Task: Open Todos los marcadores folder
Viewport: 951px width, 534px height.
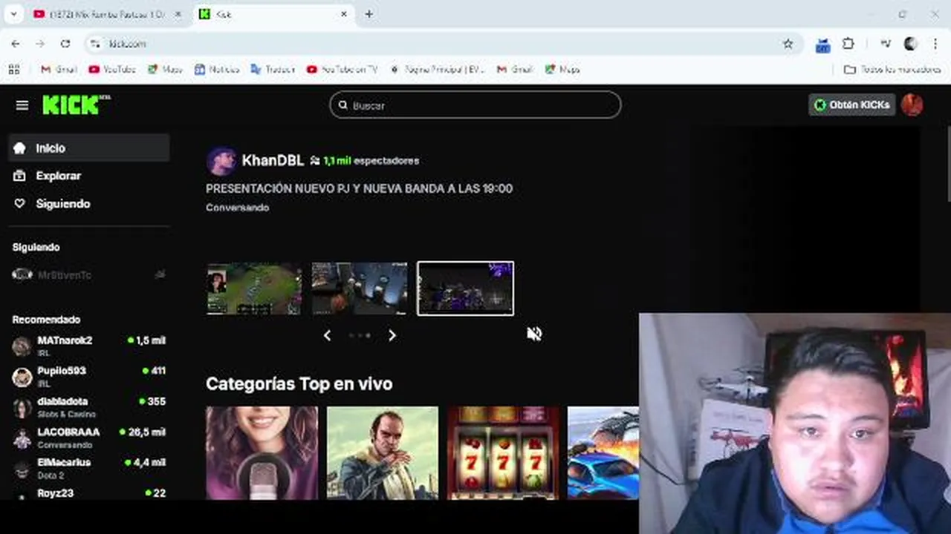Action: [x=893, y=69]
